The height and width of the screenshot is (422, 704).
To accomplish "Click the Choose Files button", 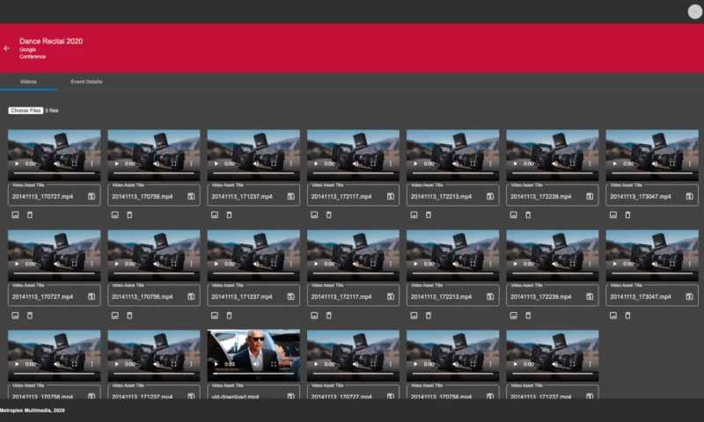I will click(26, 111).
